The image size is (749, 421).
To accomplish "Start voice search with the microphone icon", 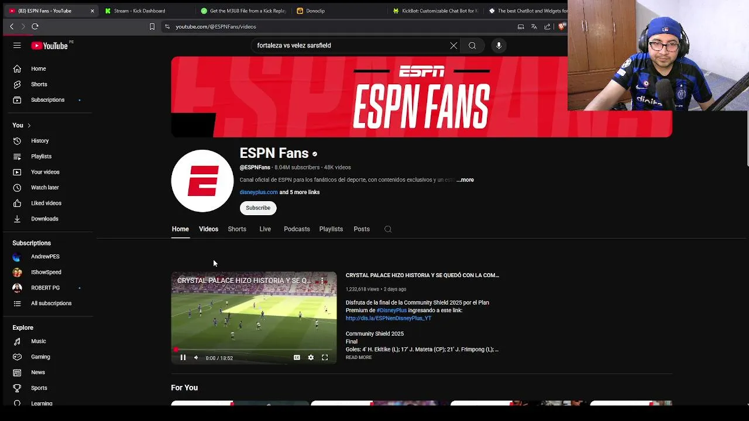I will 499,46.
